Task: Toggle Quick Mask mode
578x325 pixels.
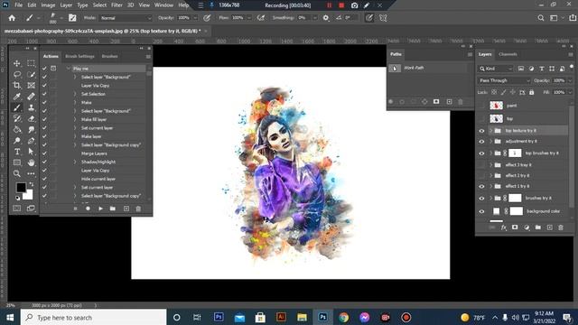Action: 17,209
